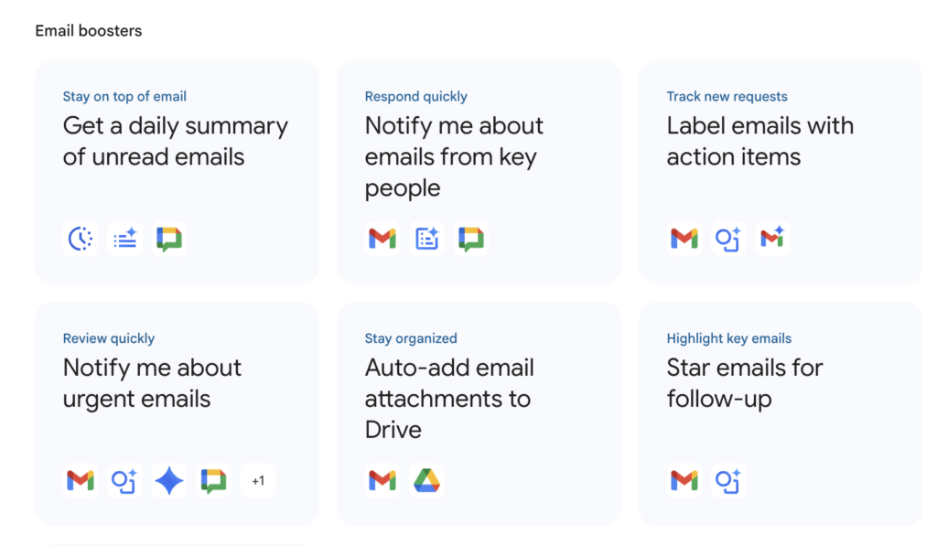Click Gmail icon in Star emails card

(x=684, y=481)
